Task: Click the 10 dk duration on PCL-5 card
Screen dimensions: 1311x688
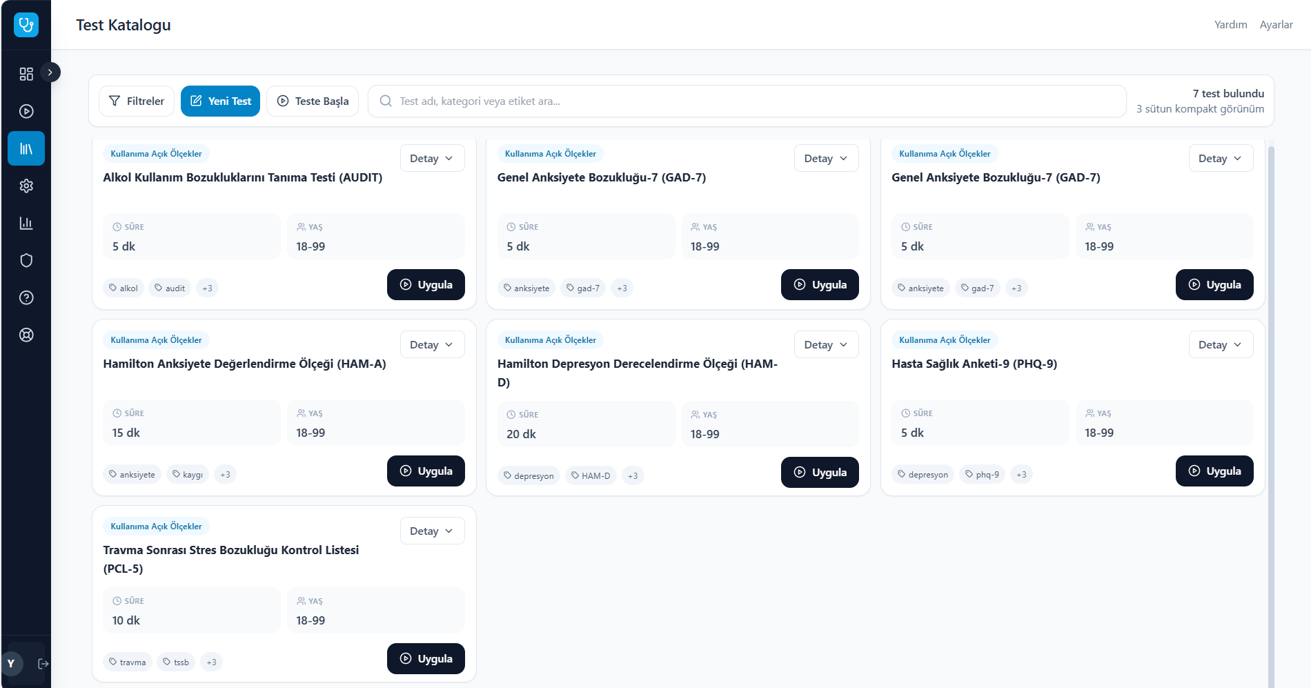Action: click(126, 620)
